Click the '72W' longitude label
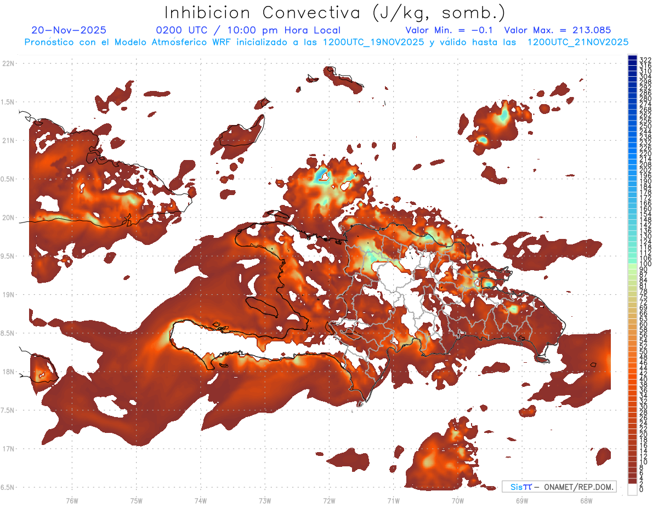The width and height of the screenshot is (658, 508). 329,500
